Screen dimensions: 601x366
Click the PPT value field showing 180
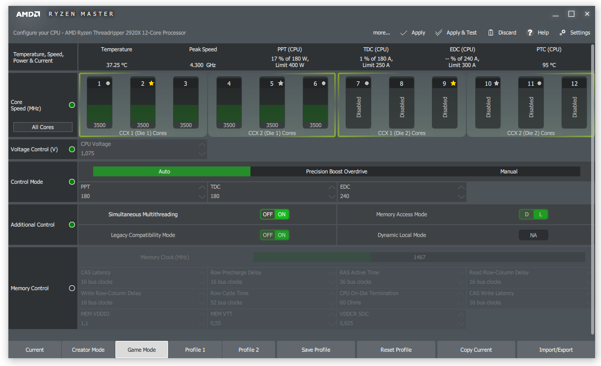pos(142,192)
